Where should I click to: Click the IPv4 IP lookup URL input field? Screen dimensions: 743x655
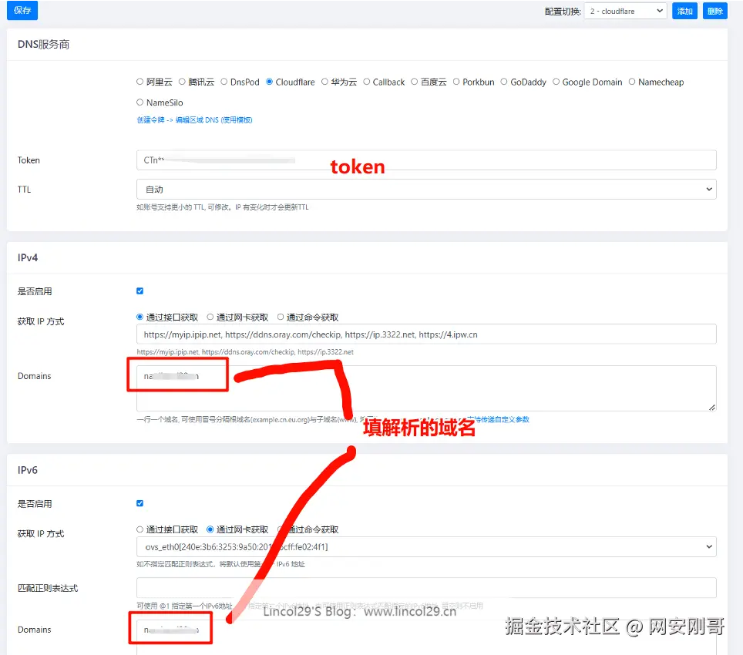426,334
